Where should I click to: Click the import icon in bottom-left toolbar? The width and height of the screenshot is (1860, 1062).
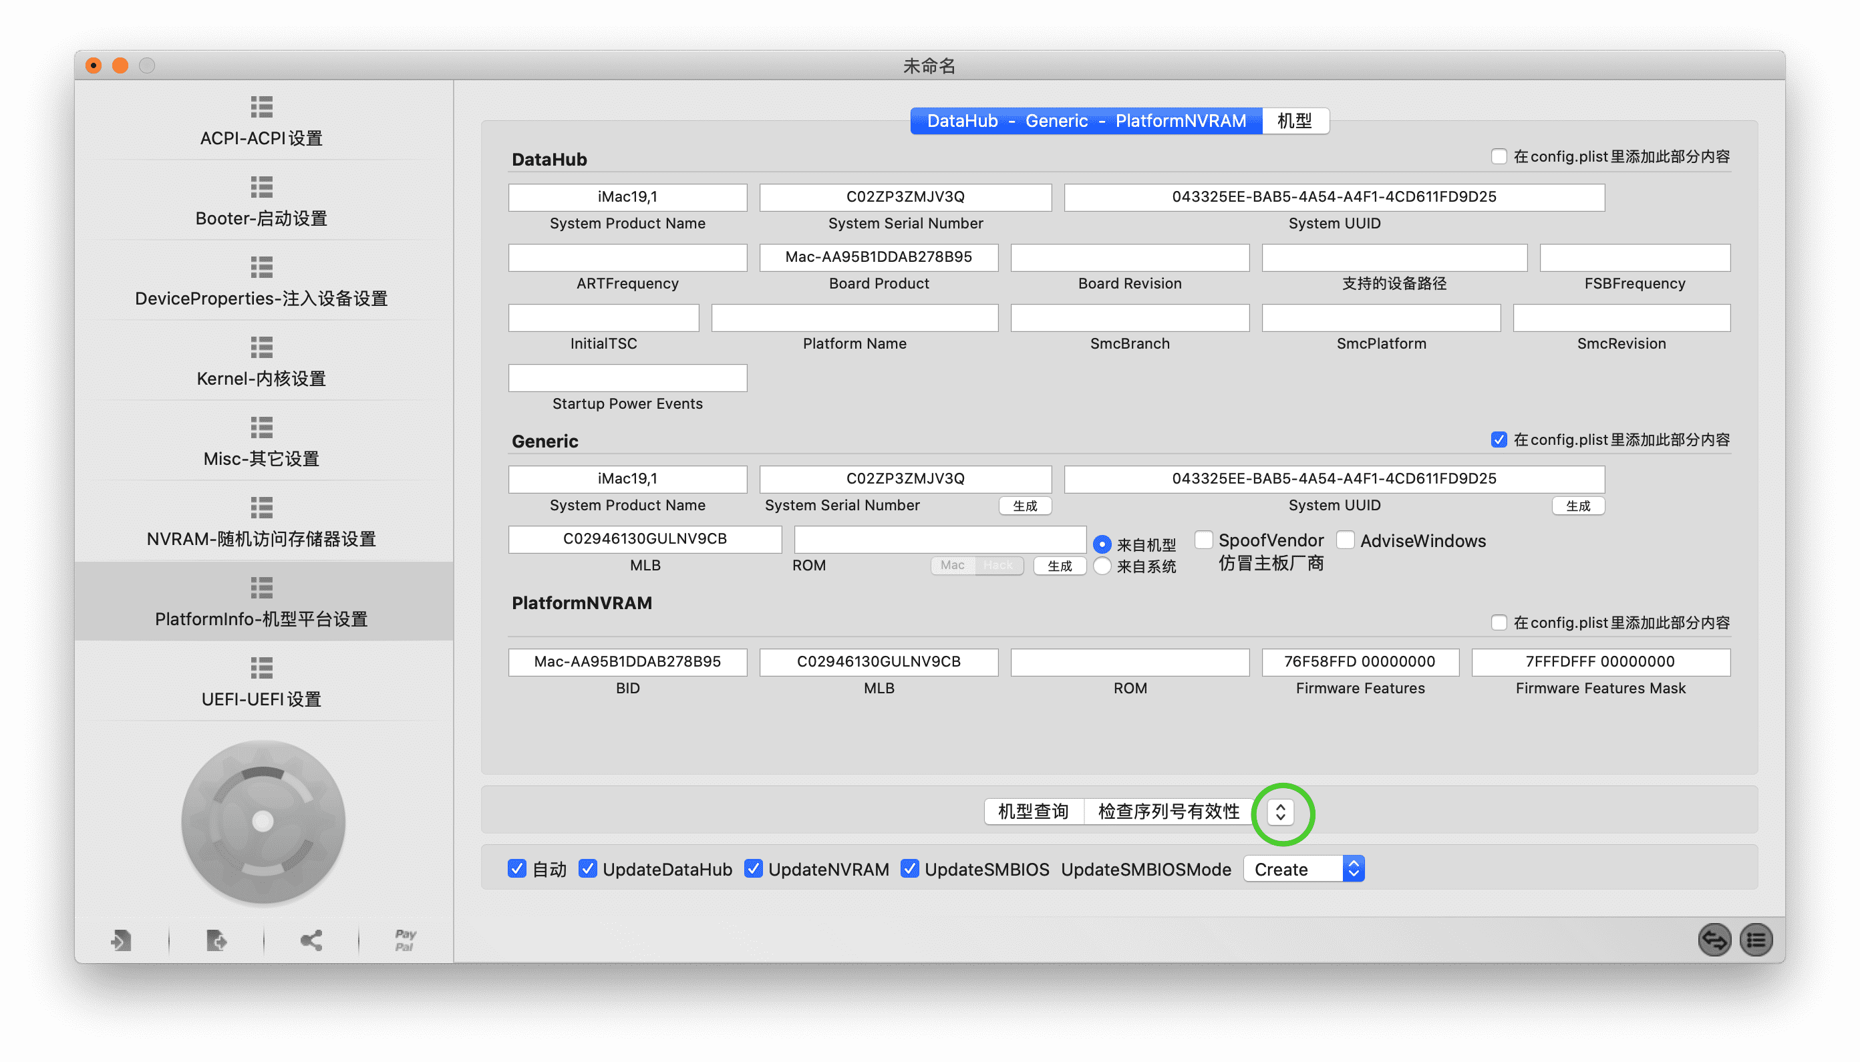pyautogui.click(x=121, y=940)
